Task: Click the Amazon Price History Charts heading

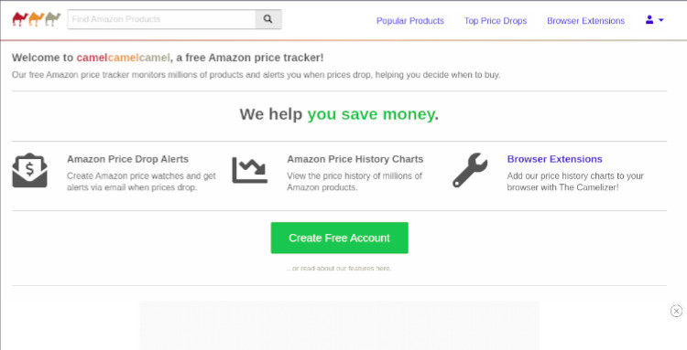Action: coord(354,159)
